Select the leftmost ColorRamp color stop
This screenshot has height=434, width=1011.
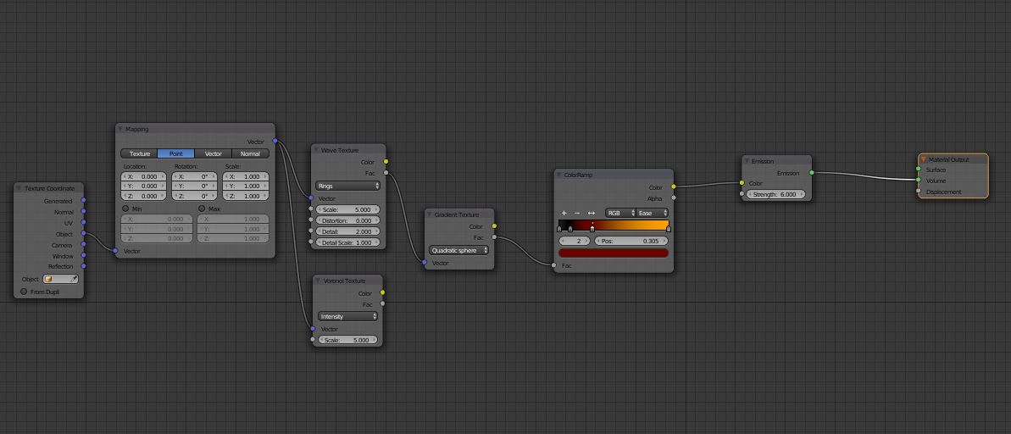tap(559, 228)
